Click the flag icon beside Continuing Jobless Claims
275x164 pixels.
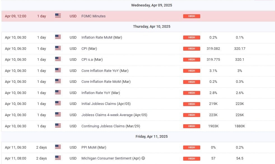coord(58,126)
